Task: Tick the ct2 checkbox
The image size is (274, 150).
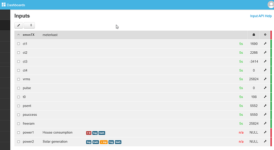Action: tap(19, 53)
